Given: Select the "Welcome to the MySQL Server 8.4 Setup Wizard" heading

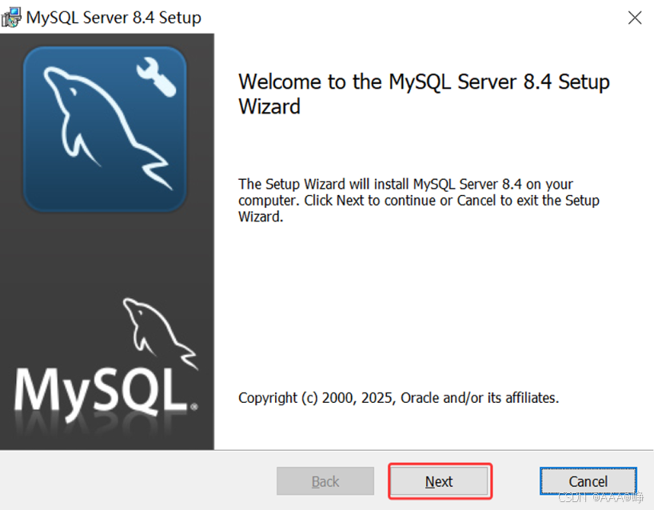Looking at the screenshot, I should coord(424,94).
